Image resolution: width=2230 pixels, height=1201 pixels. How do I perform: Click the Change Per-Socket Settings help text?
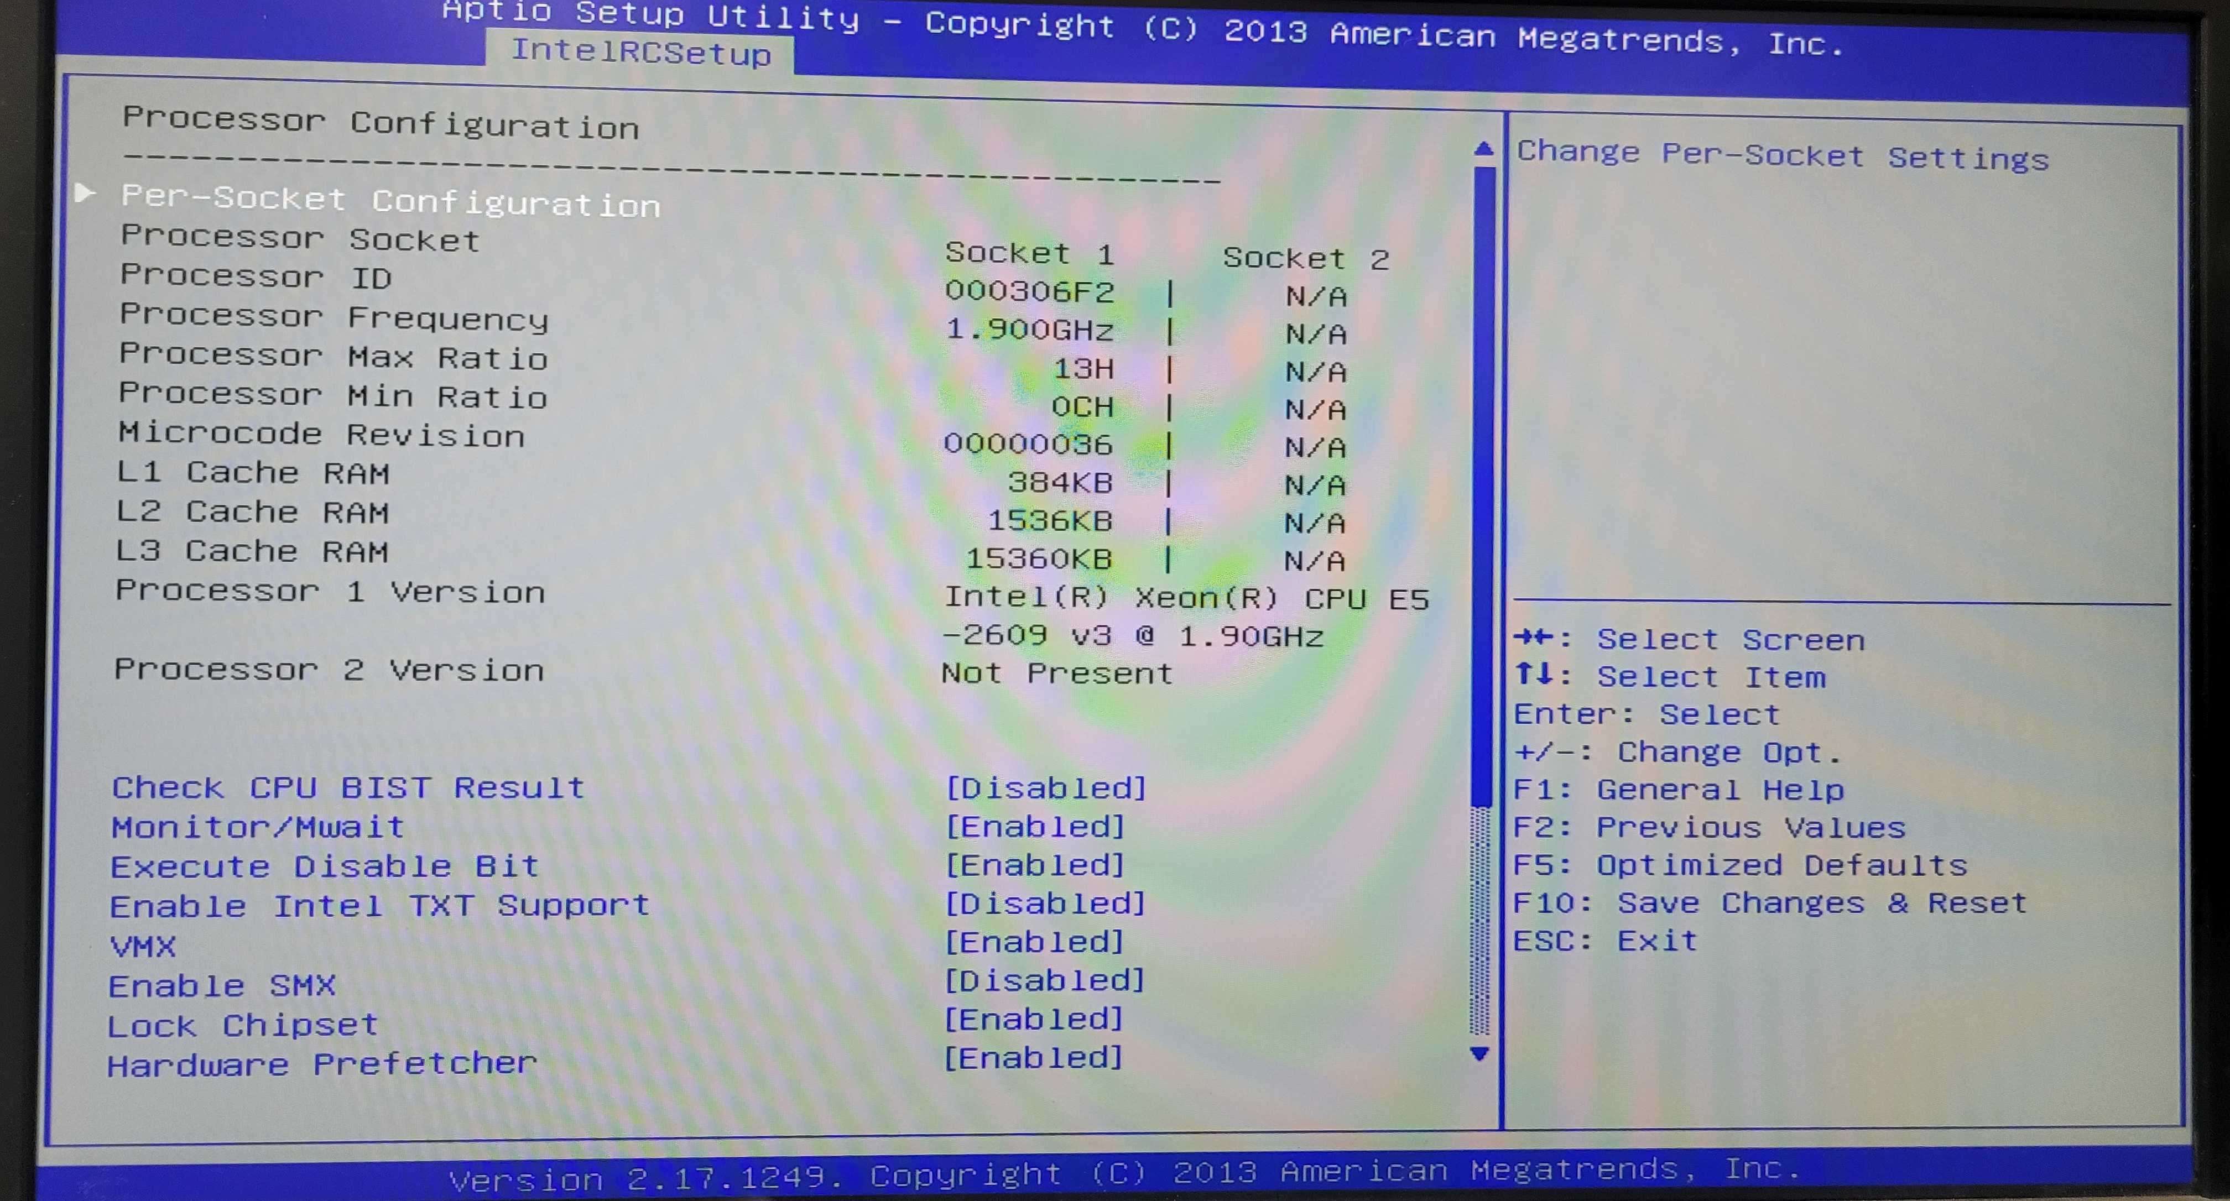click(1783, 155)
